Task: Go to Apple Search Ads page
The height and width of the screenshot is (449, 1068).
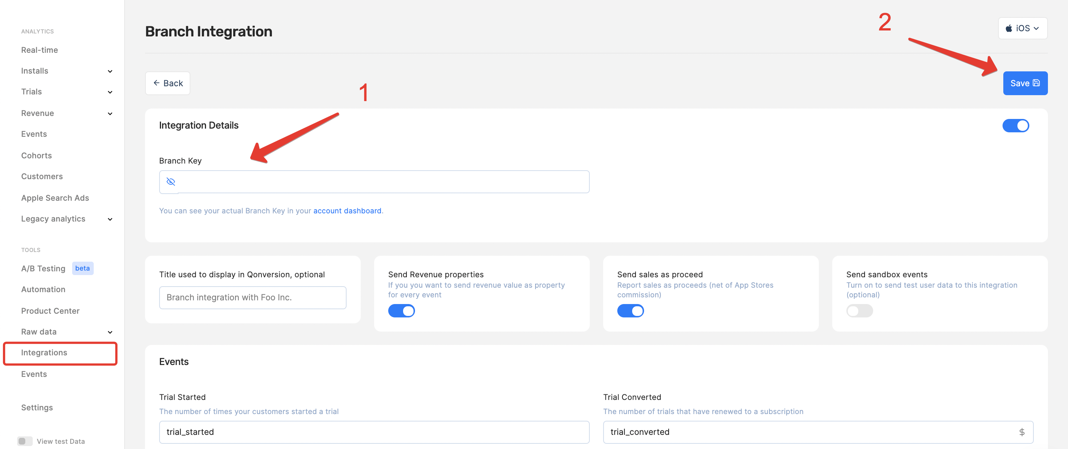Action: click(55, 198)
